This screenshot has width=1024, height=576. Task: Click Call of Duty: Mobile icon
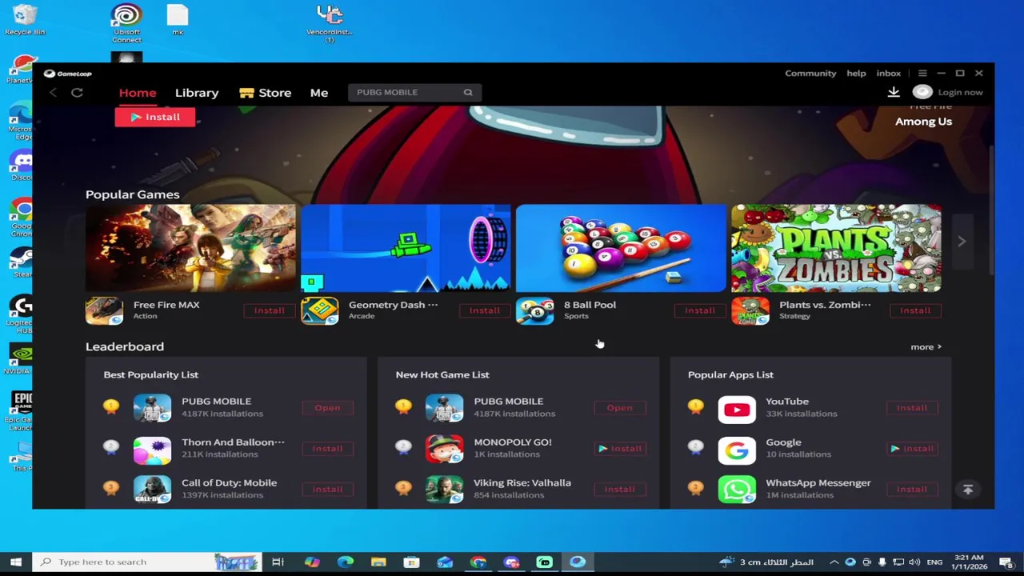tap(152, 490)
